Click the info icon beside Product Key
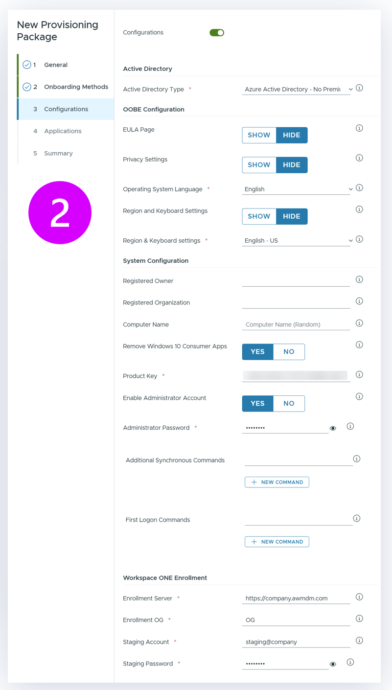The image size is (392, 690). [x=359, y=374]
